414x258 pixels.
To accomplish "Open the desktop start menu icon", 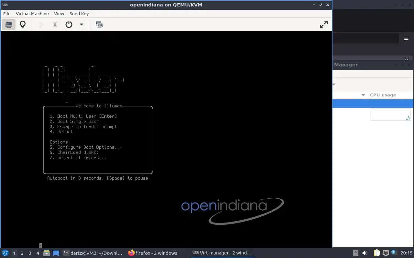I will (5, 253).
